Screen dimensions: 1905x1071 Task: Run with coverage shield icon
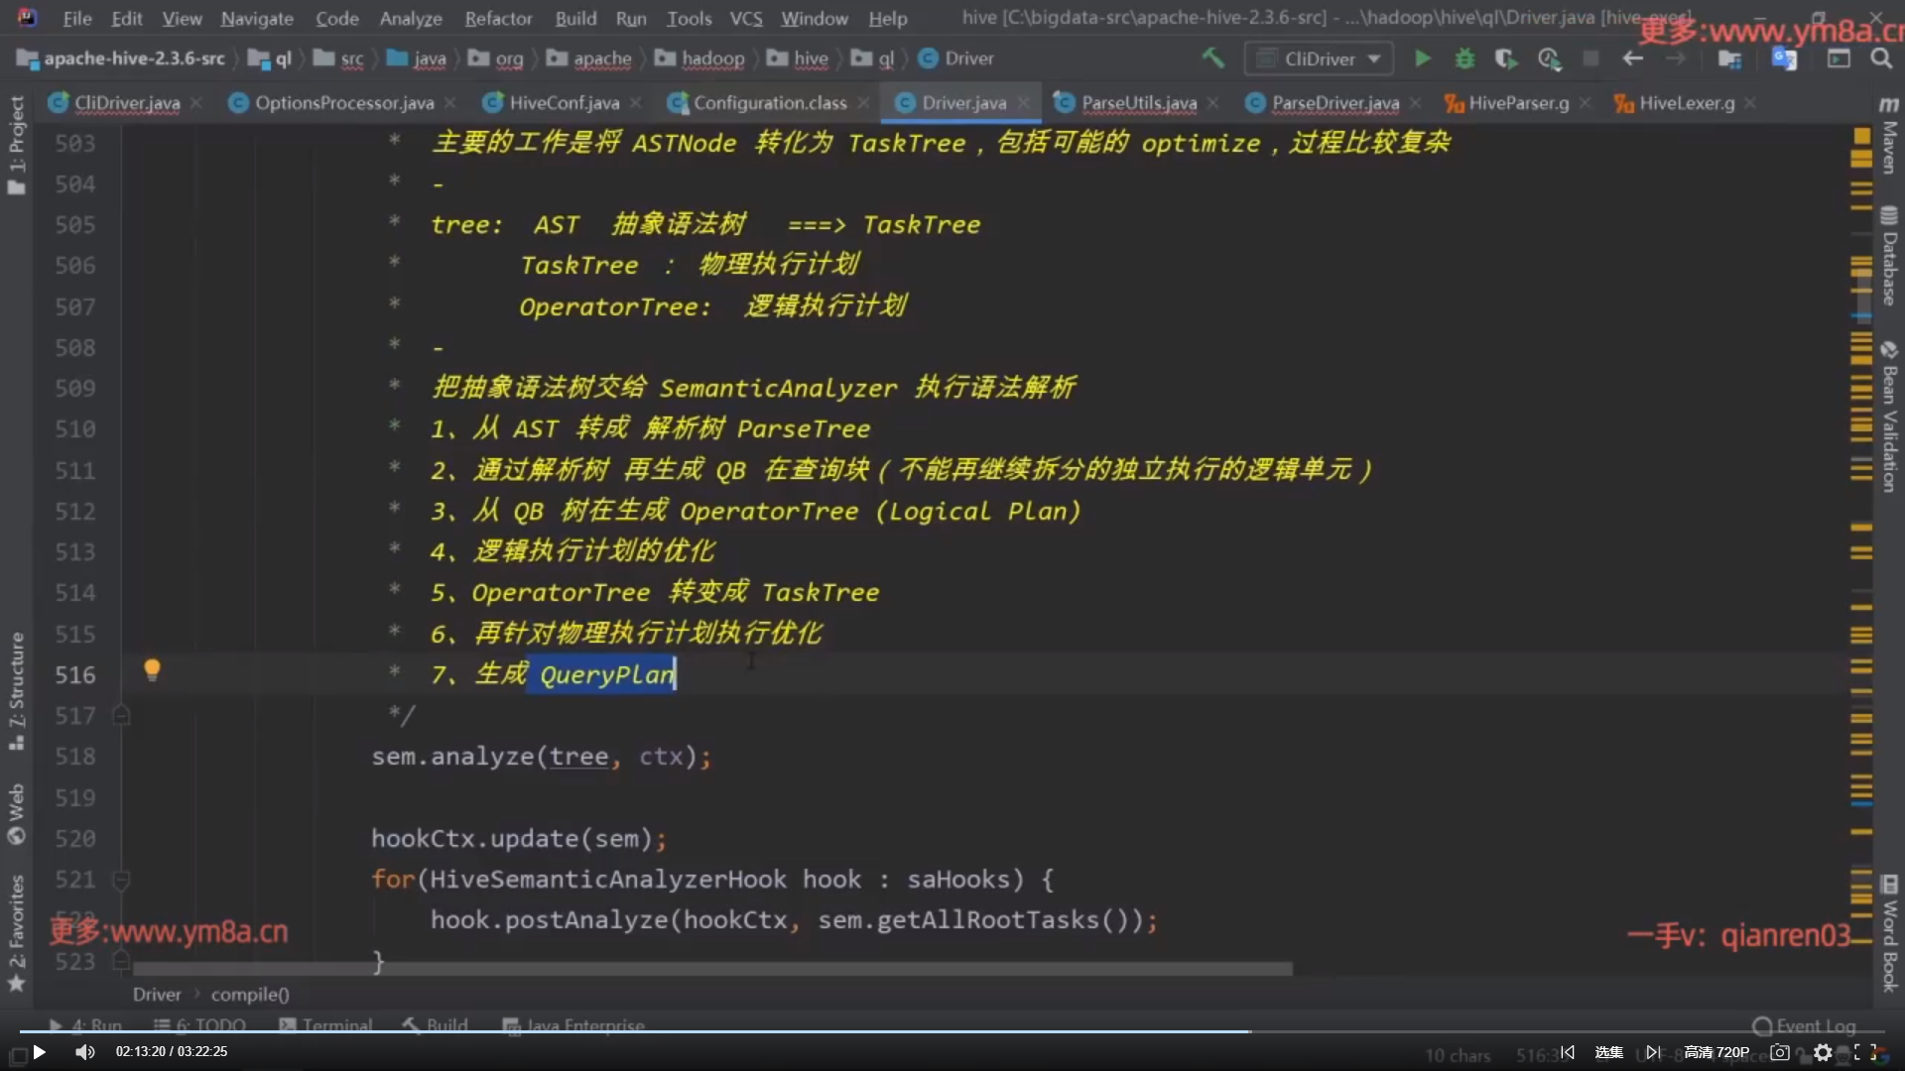click(1505, 59)
